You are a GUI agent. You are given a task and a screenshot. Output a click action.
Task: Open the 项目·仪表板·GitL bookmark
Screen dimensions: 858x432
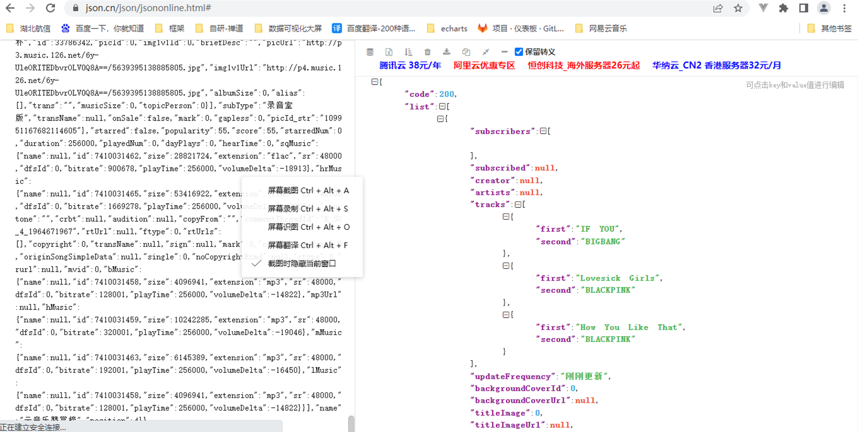coord(521,29)
